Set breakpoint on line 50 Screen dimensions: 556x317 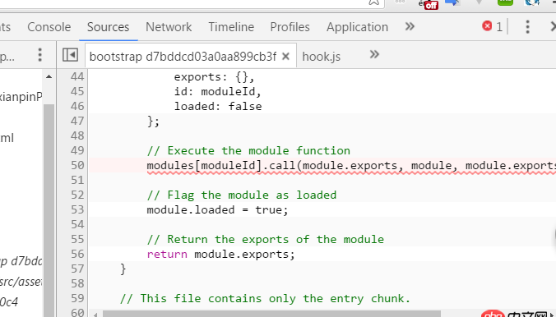77,165
